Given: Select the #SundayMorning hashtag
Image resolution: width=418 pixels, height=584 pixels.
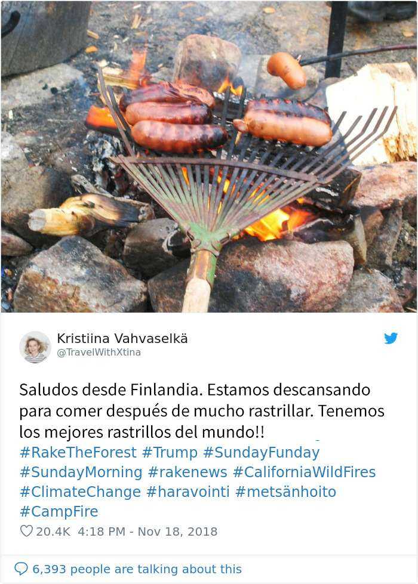Looking at the screenshot, I should pyautogui.click(x=81, y=472).
